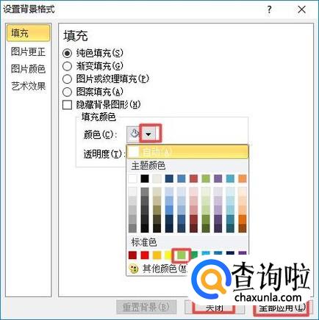Choose 图案填充 radio option
The image size is (319, 320).
[x=67, y=92]
